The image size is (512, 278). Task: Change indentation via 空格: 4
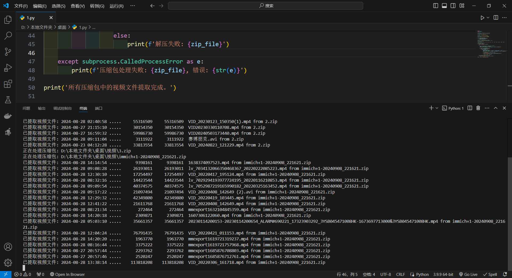(x=369, y=274)
